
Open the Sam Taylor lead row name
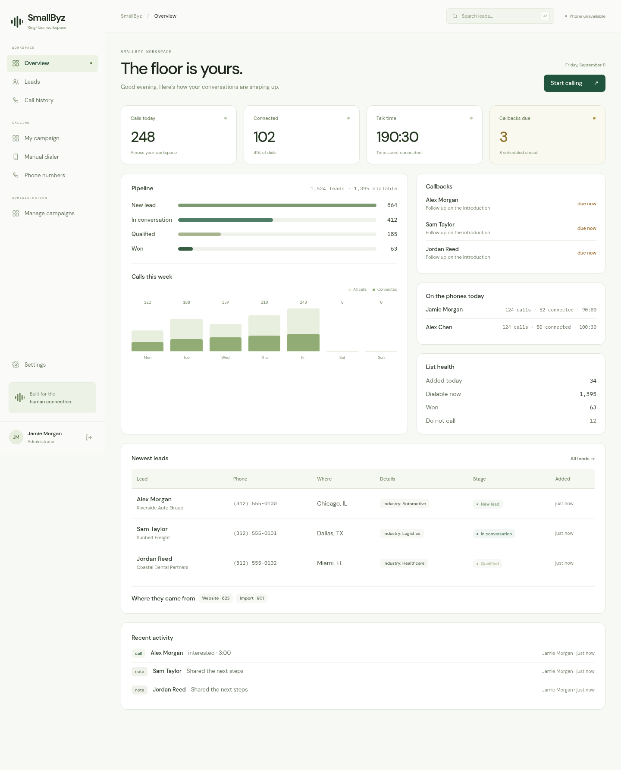(x=152, y=529)
